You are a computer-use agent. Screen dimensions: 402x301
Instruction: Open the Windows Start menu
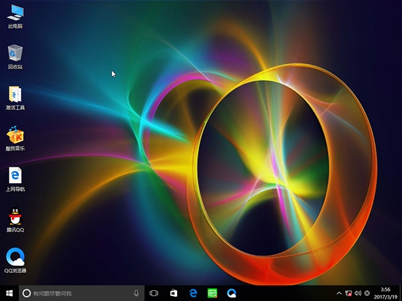pos(9,293)
